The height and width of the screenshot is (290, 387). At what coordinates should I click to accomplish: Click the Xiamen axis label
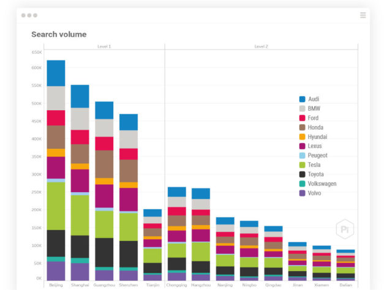click(x=321, y=285)
